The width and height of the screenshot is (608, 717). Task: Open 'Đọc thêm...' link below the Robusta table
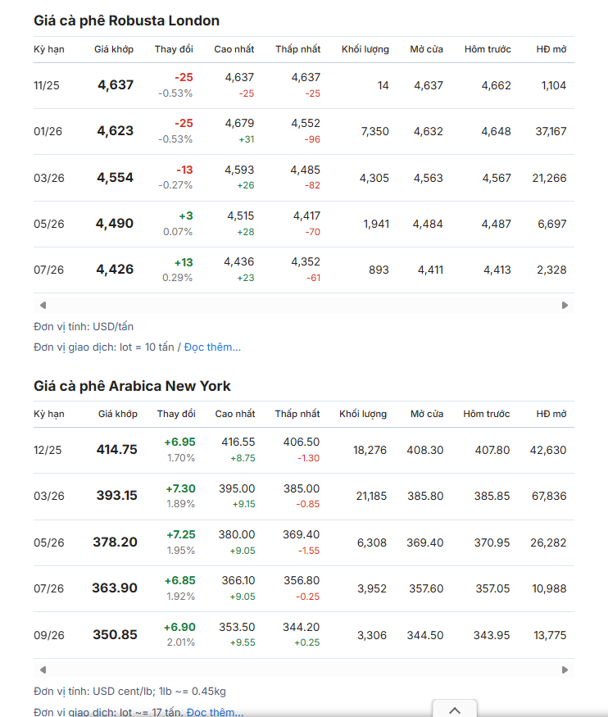pos(212,347)
